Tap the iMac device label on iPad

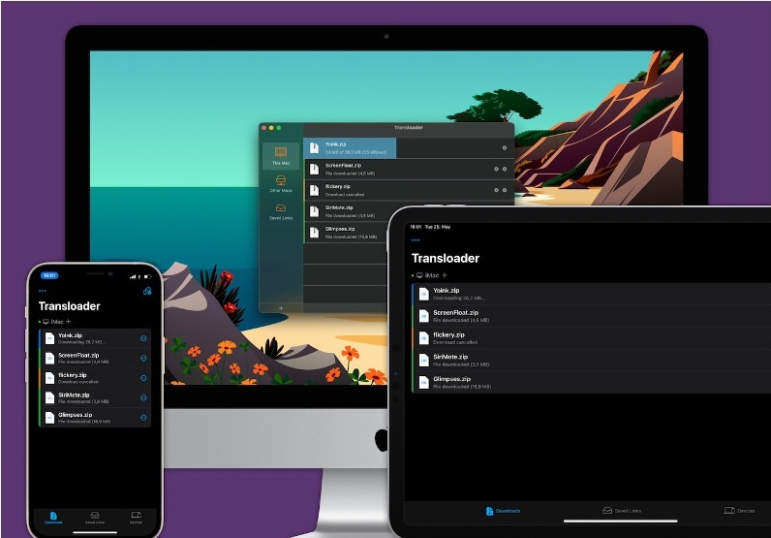[x=428, y=275]
